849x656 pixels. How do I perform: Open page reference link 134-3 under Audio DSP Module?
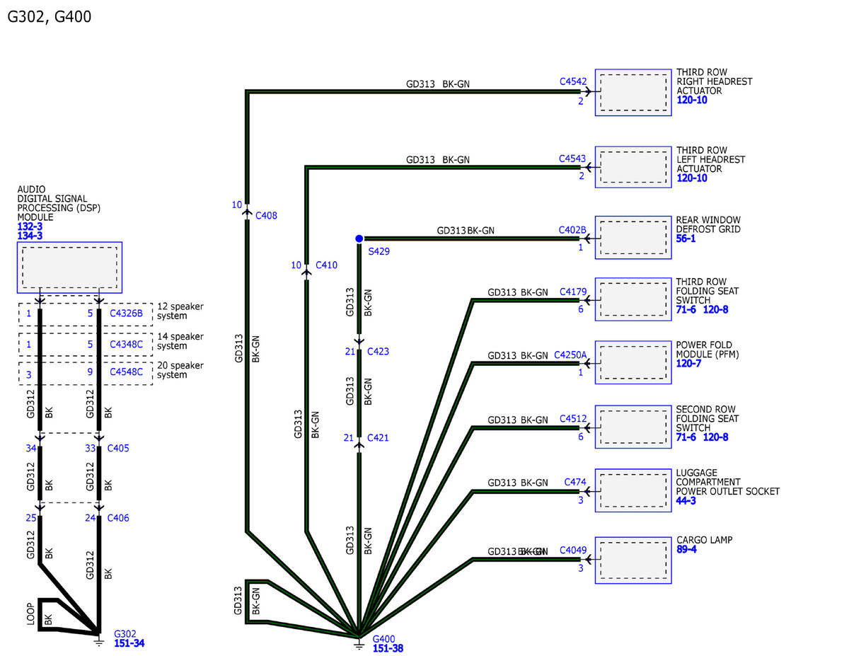pos(30,236)
